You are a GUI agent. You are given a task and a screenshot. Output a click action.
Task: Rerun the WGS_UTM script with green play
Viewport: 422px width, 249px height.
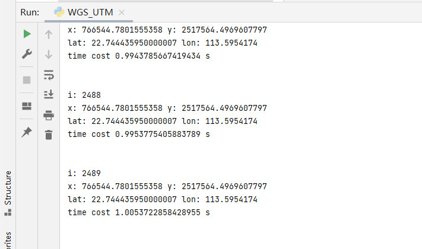pyautogui.click(x=27, y=34)
